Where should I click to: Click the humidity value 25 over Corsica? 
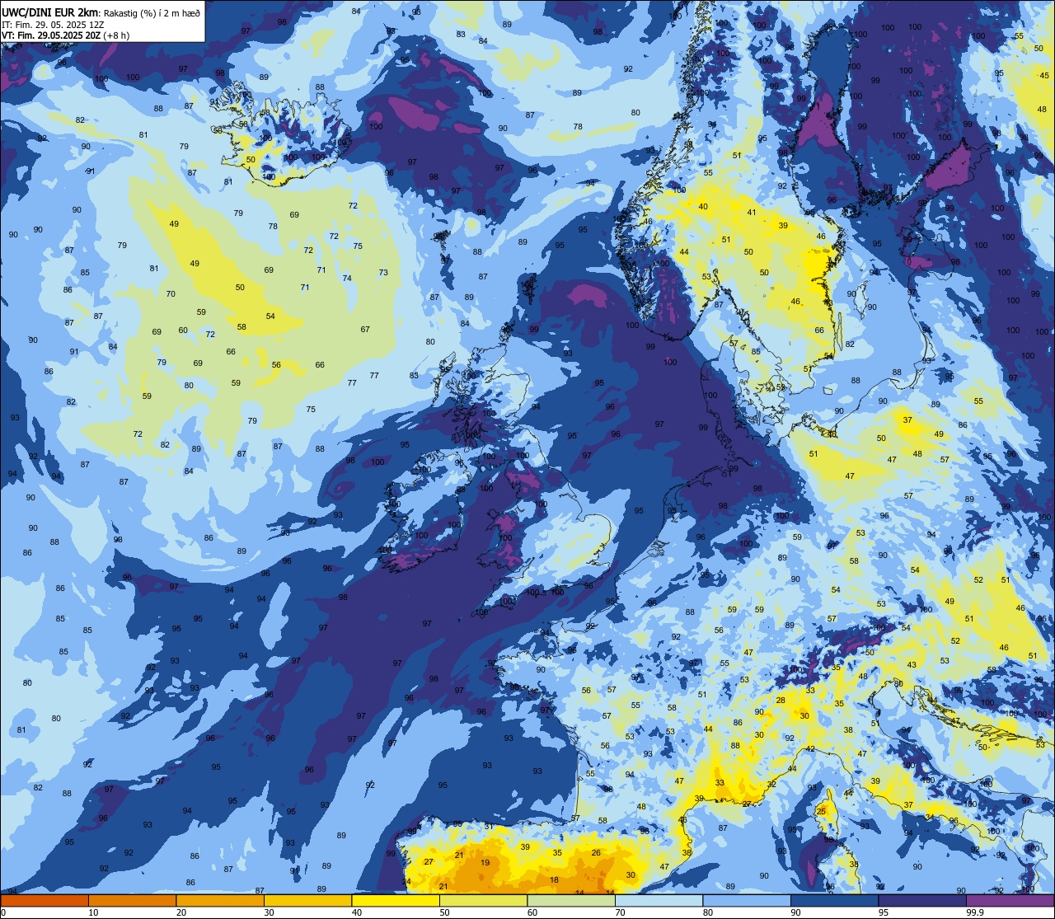coord(821,812)
